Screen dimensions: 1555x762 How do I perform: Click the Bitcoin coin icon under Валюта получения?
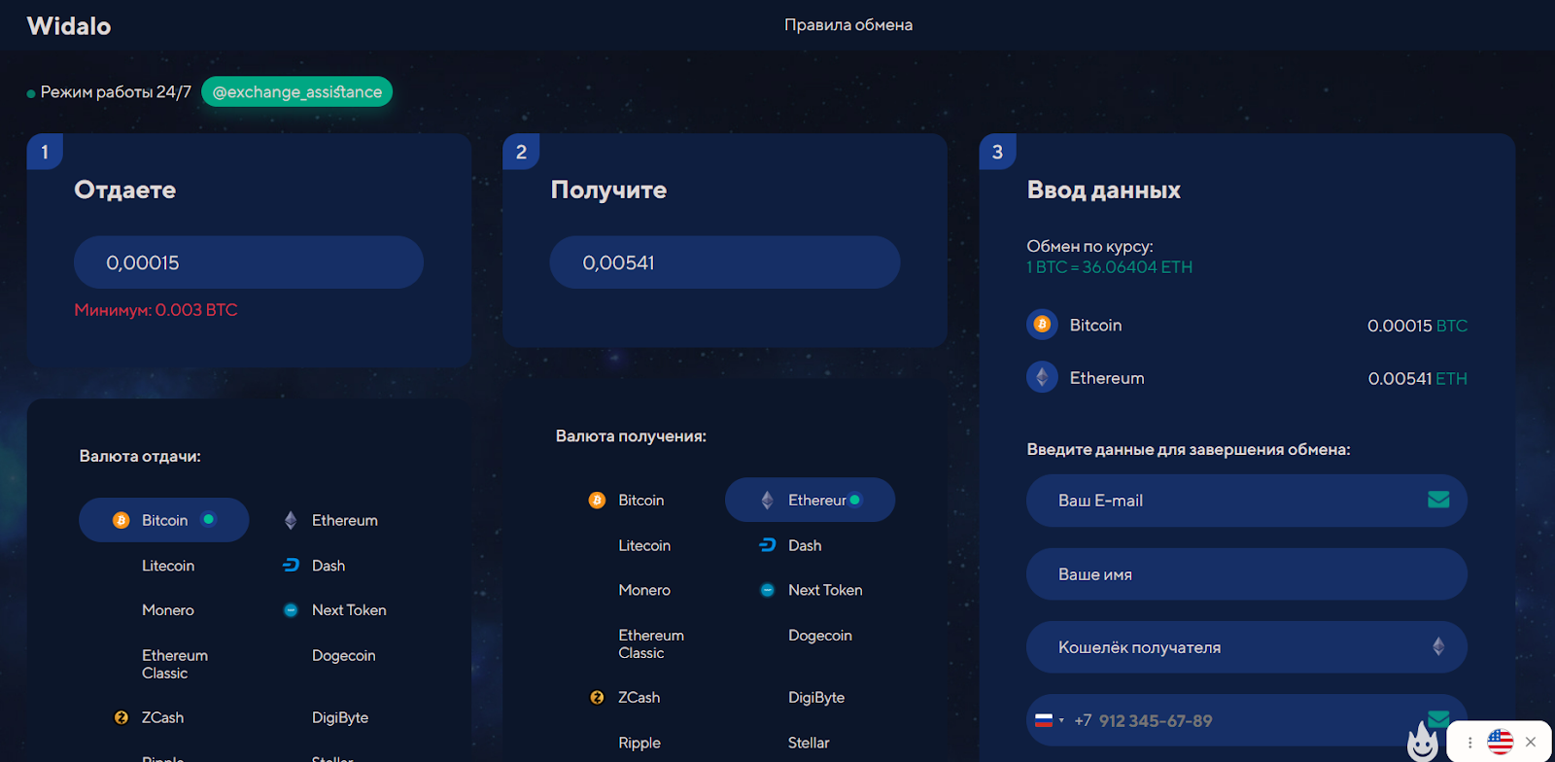click(x=597, y=500)
